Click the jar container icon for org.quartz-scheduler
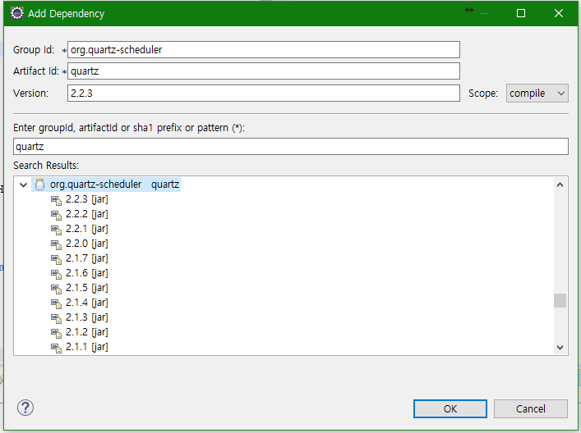Screen dimensions: 581x433 [40, 185]
